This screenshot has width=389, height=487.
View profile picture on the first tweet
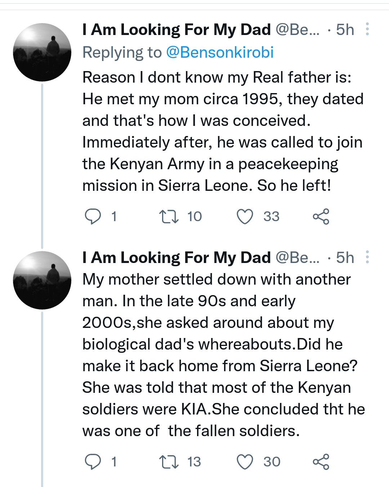tap(42, 52)
